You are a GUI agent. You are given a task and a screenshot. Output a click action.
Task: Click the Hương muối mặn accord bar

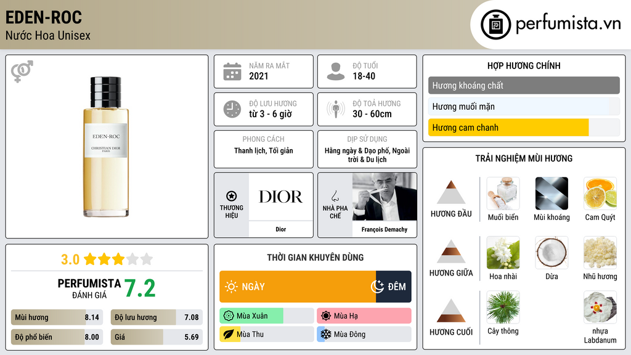(524, 107)
